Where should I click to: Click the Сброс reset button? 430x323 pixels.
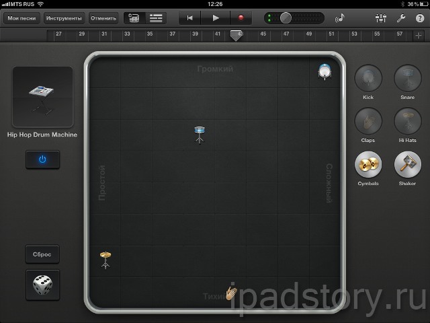[42, 254]
